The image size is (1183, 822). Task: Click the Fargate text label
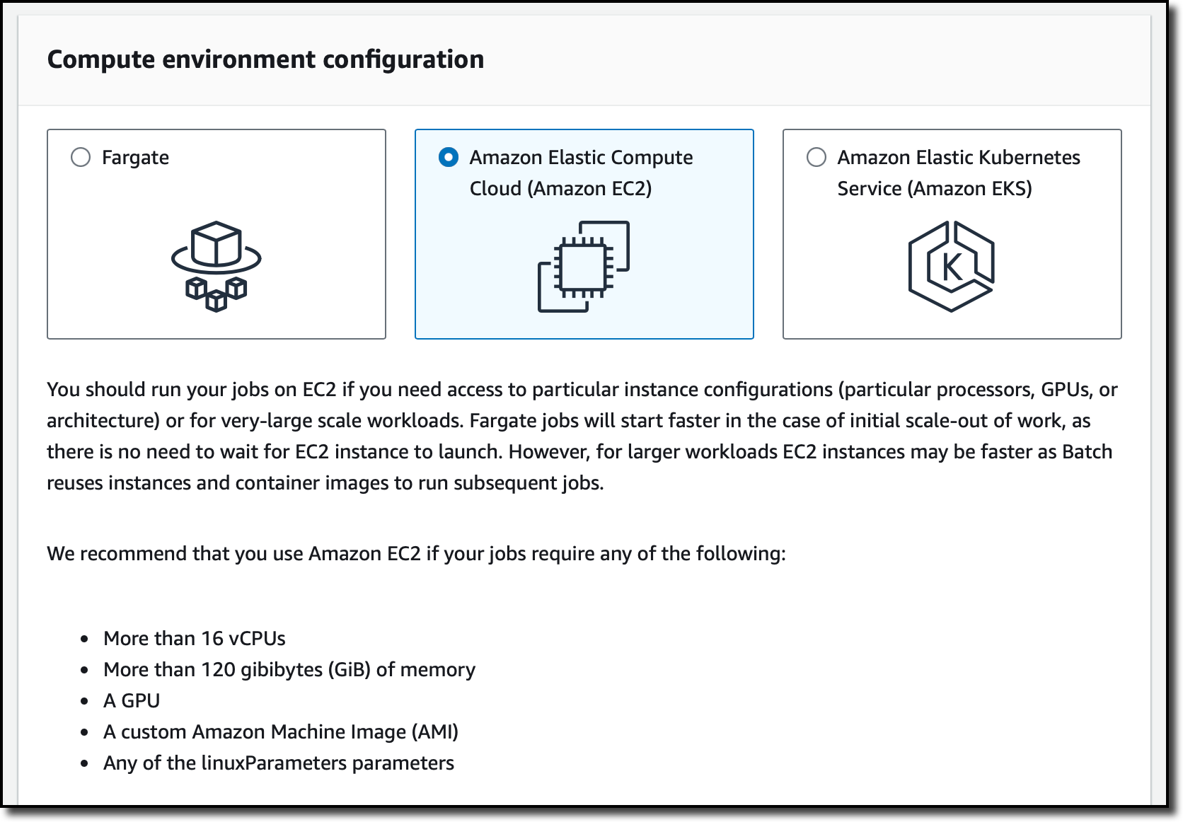(135, 158)
